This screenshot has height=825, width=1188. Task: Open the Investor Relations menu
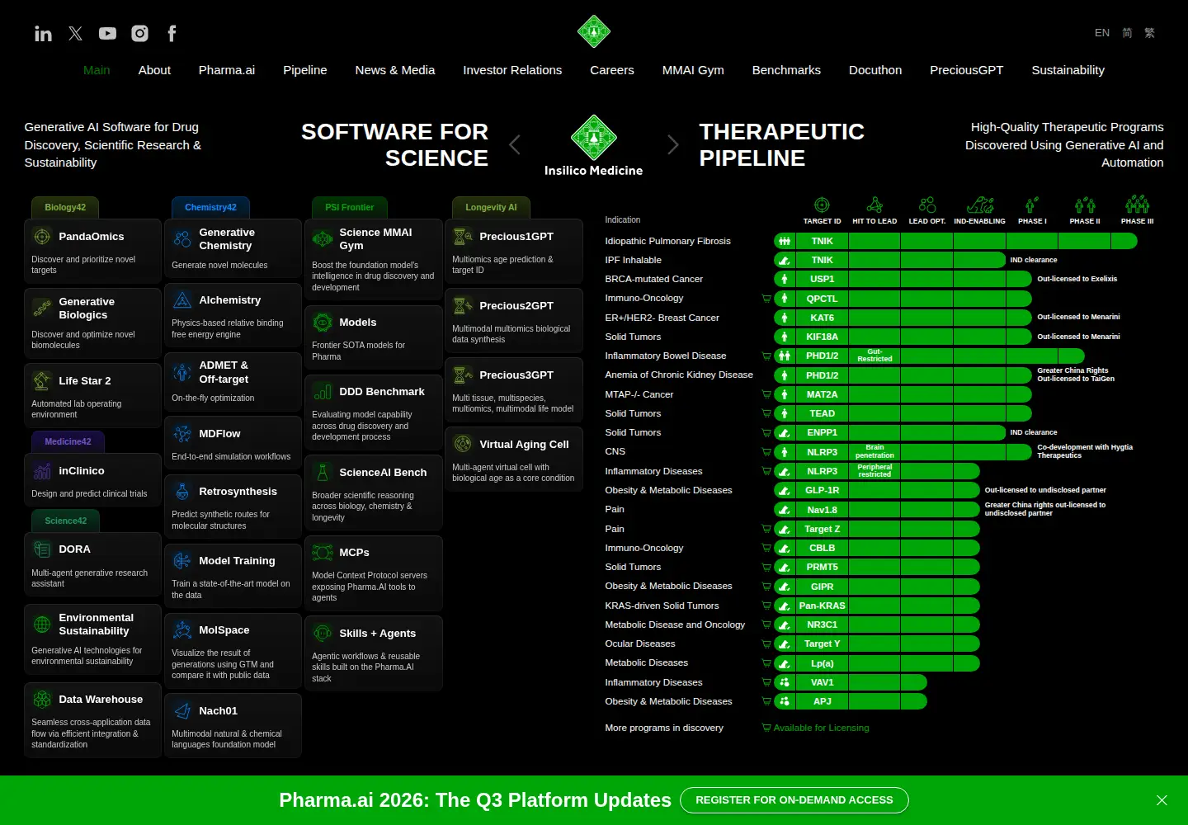click(512, 70)
